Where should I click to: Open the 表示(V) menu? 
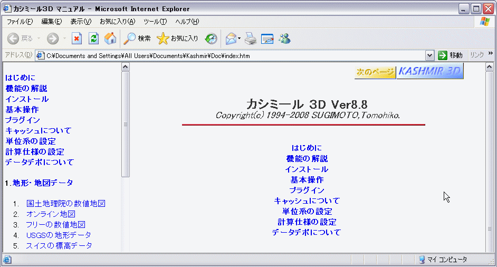pyautogui.click(x=81, y=22)
